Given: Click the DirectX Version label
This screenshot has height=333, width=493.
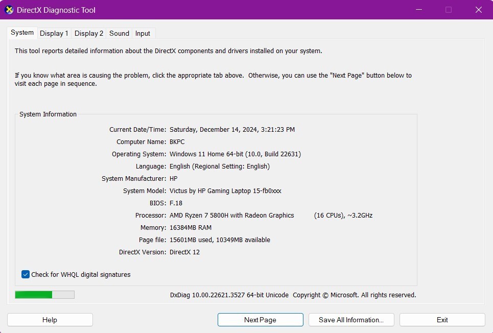Looking at the screenshot, I should pos(143,252).
